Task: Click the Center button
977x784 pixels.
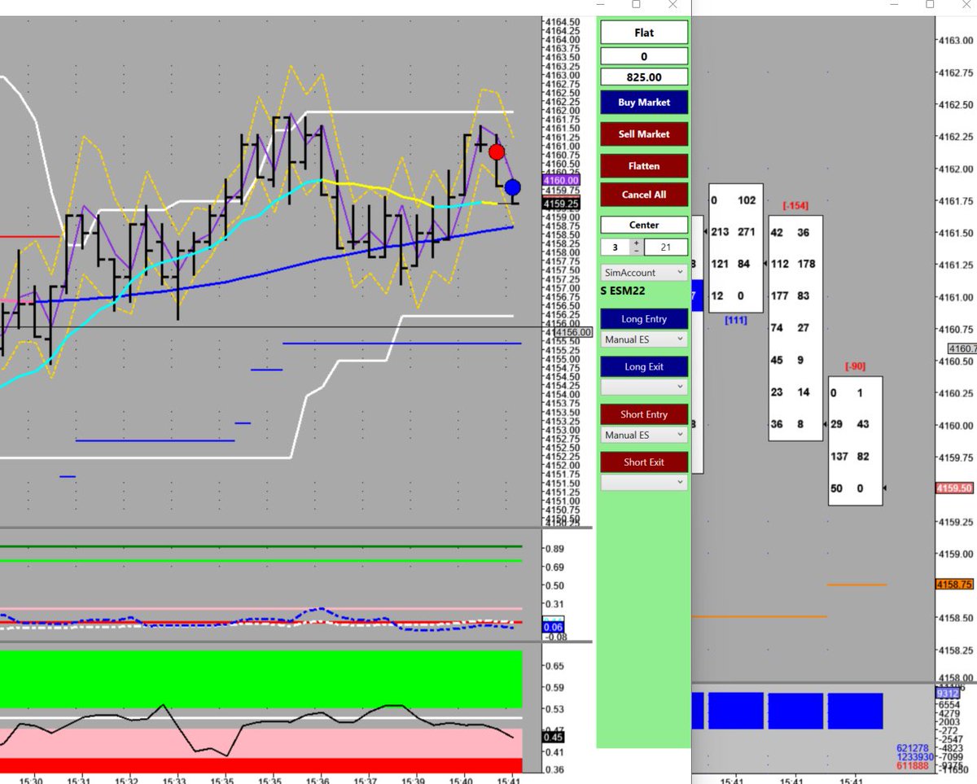Action: coord(644,225)
